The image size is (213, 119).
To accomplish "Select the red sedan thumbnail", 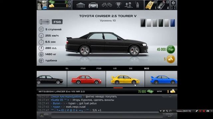I will 87,79.
